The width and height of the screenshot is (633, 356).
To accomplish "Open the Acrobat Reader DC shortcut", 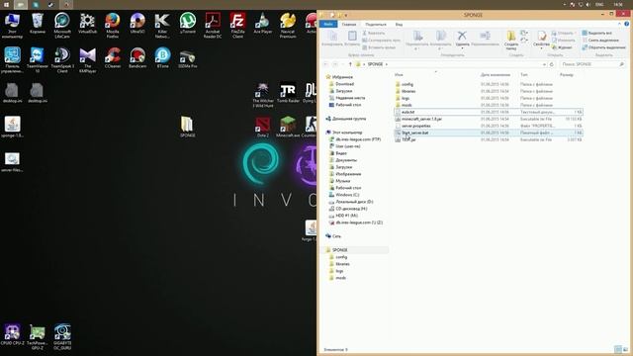I will [x=213, y=25].
